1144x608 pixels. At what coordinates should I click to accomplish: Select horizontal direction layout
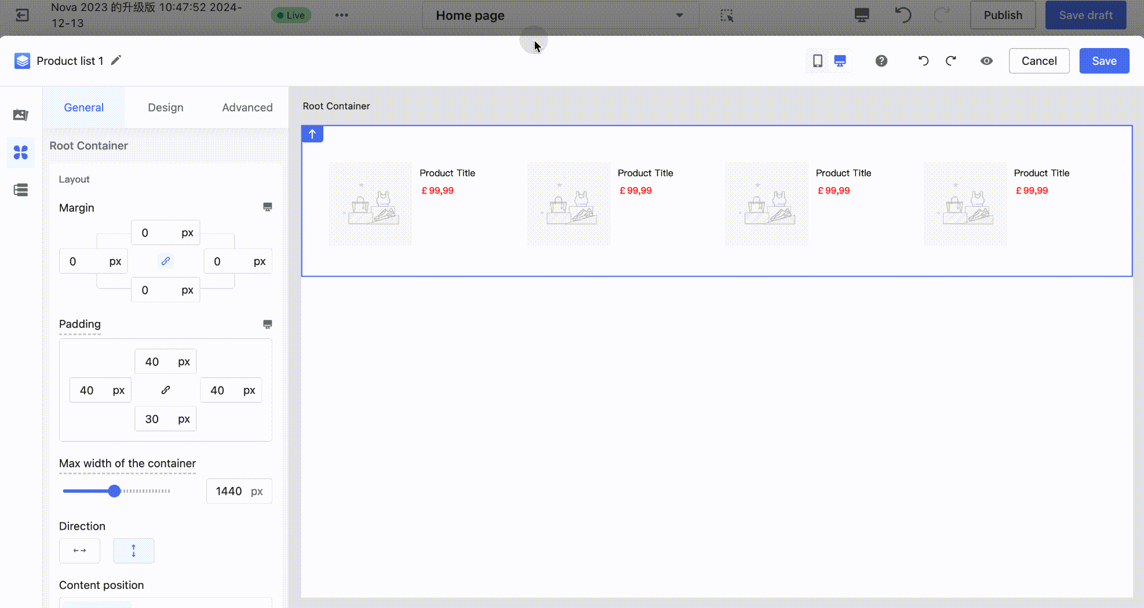(x=79, y=551)
